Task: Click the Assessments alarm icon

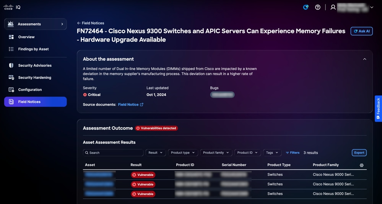Action: pyautogui.click(x=10, y=24)
